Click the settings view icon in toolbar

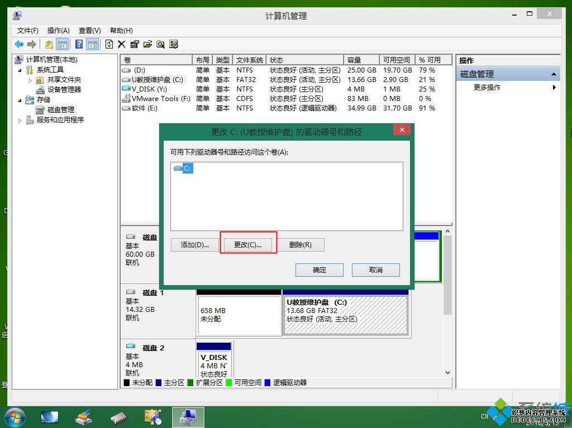[174, 45]
